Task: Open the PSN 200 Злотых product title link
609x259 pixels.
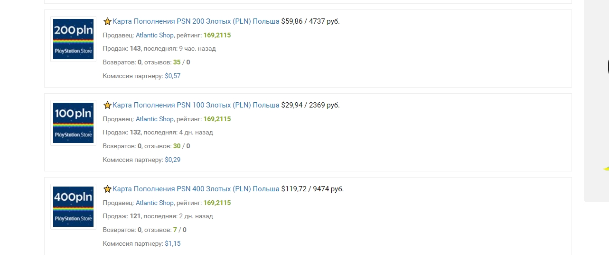Action: click(196, 21)
